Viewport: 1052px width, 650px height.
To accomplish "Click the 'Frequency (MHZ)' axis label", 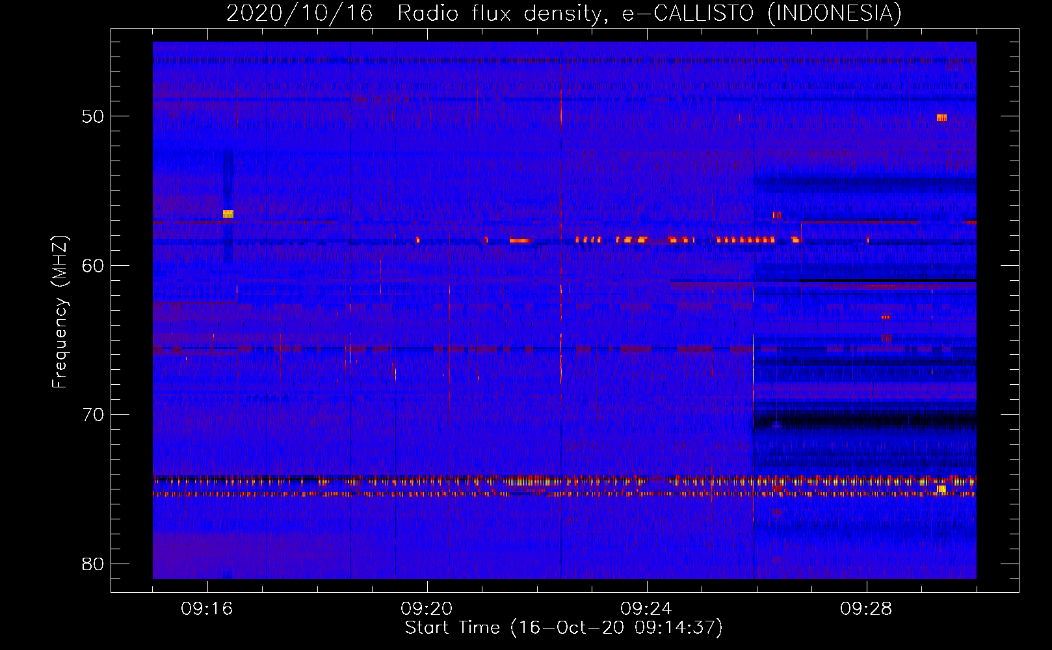I will tap(60, 312).
